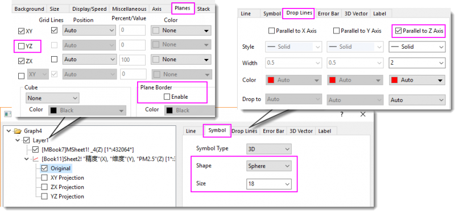Close the Plot Details dialog
This screenshot has height=211, width=455.
(x=363, y=115)
